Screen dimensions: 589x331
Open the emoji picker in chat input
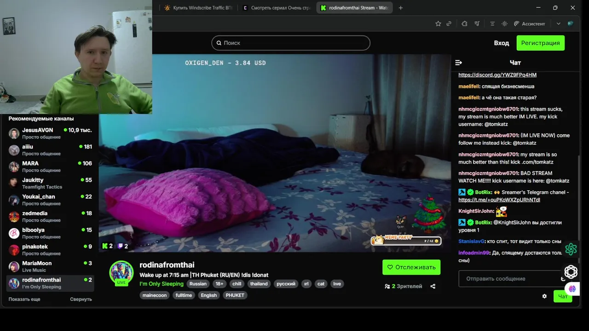563,279
